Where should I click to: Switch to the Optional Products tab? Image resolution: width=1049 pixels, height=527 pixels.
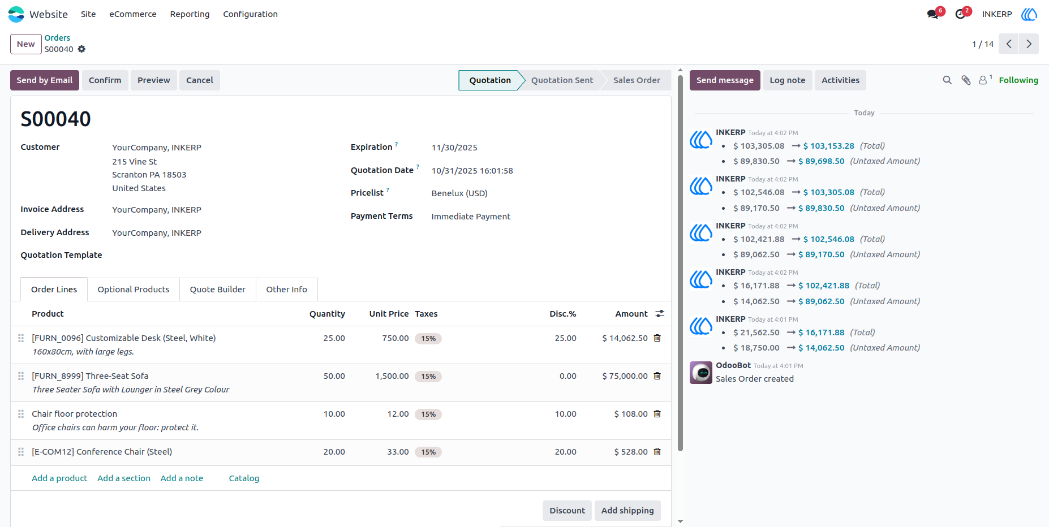click(x=134, y=290)
